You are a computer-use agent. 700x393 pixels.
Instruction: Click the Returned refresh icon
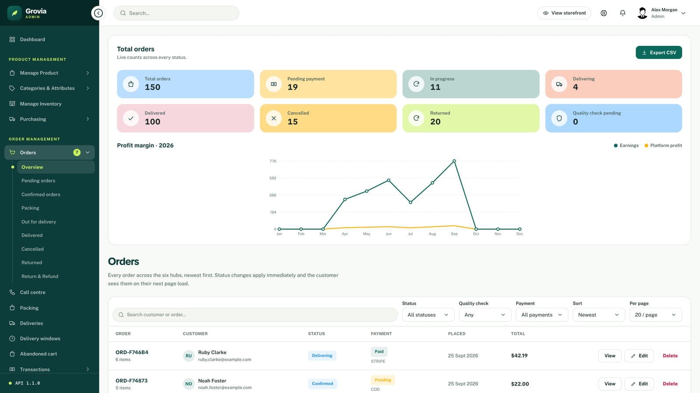pos(416,118)
